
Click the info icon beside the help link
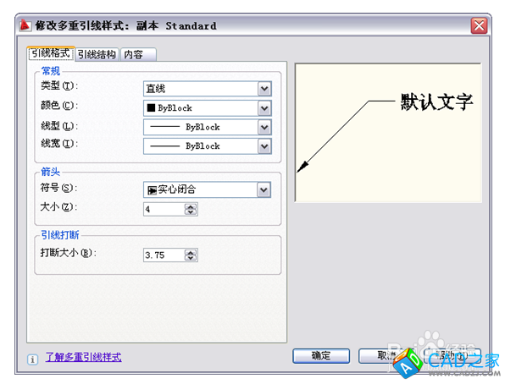[32, 359]
